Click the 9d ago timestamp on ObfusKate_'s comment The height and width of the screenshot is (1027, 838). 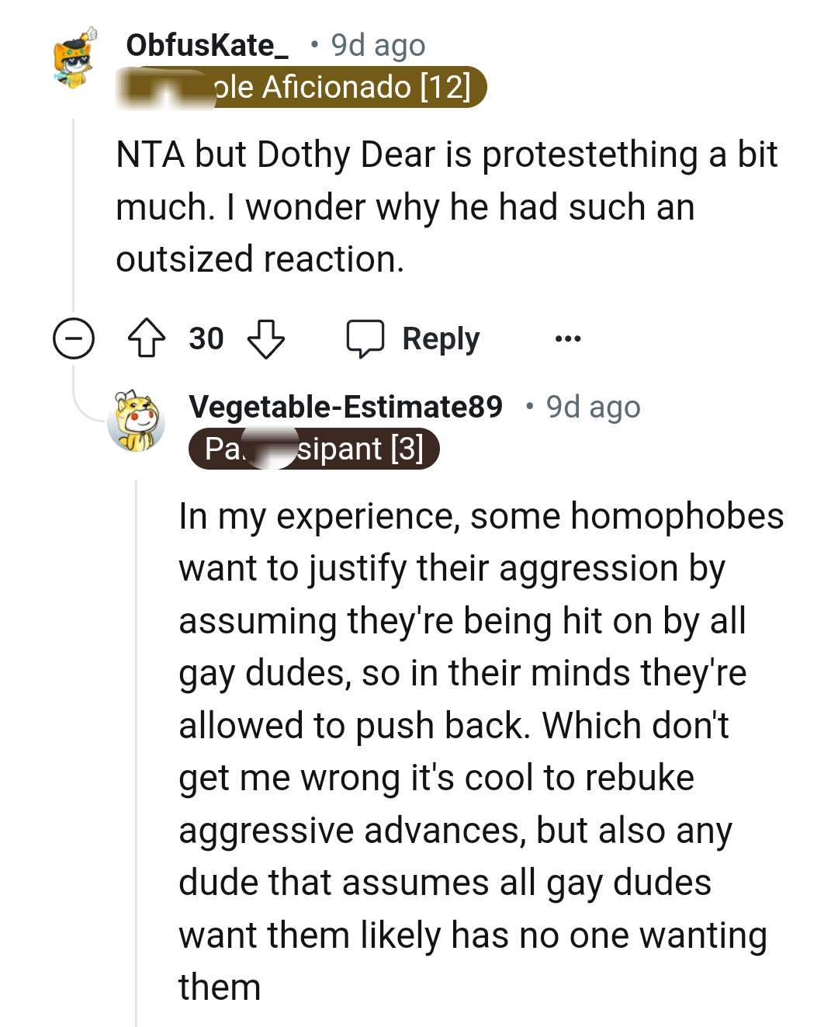point(377,44)
